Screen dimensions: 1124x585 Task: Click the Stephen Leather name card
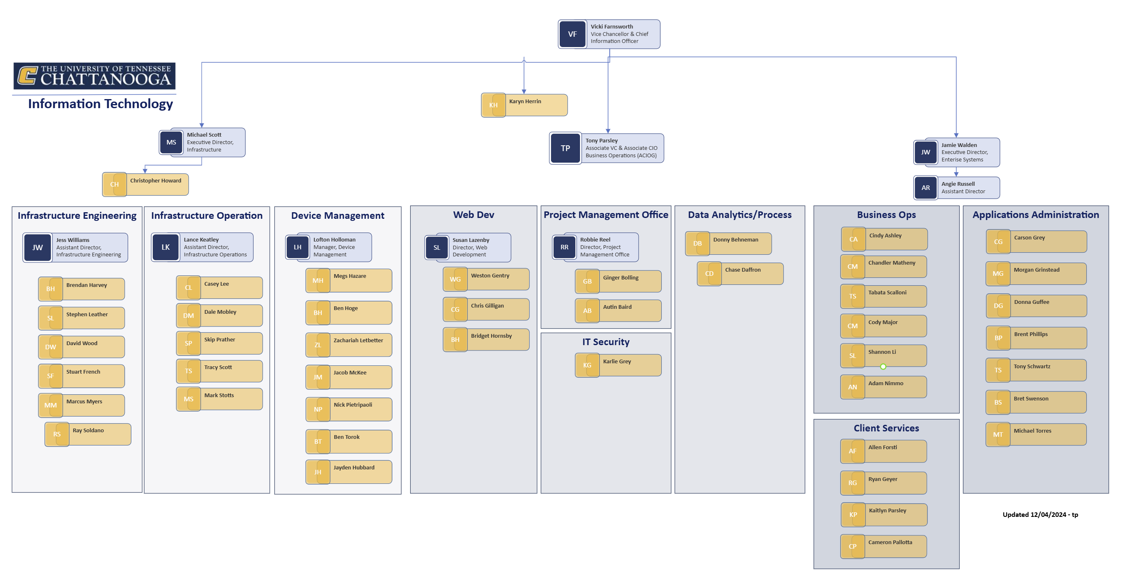coord(82,318)
